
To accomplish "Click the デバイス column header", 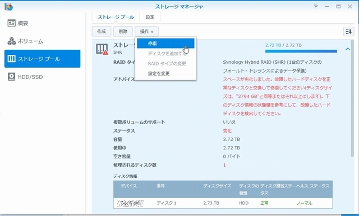I will (x=128, y=186).
